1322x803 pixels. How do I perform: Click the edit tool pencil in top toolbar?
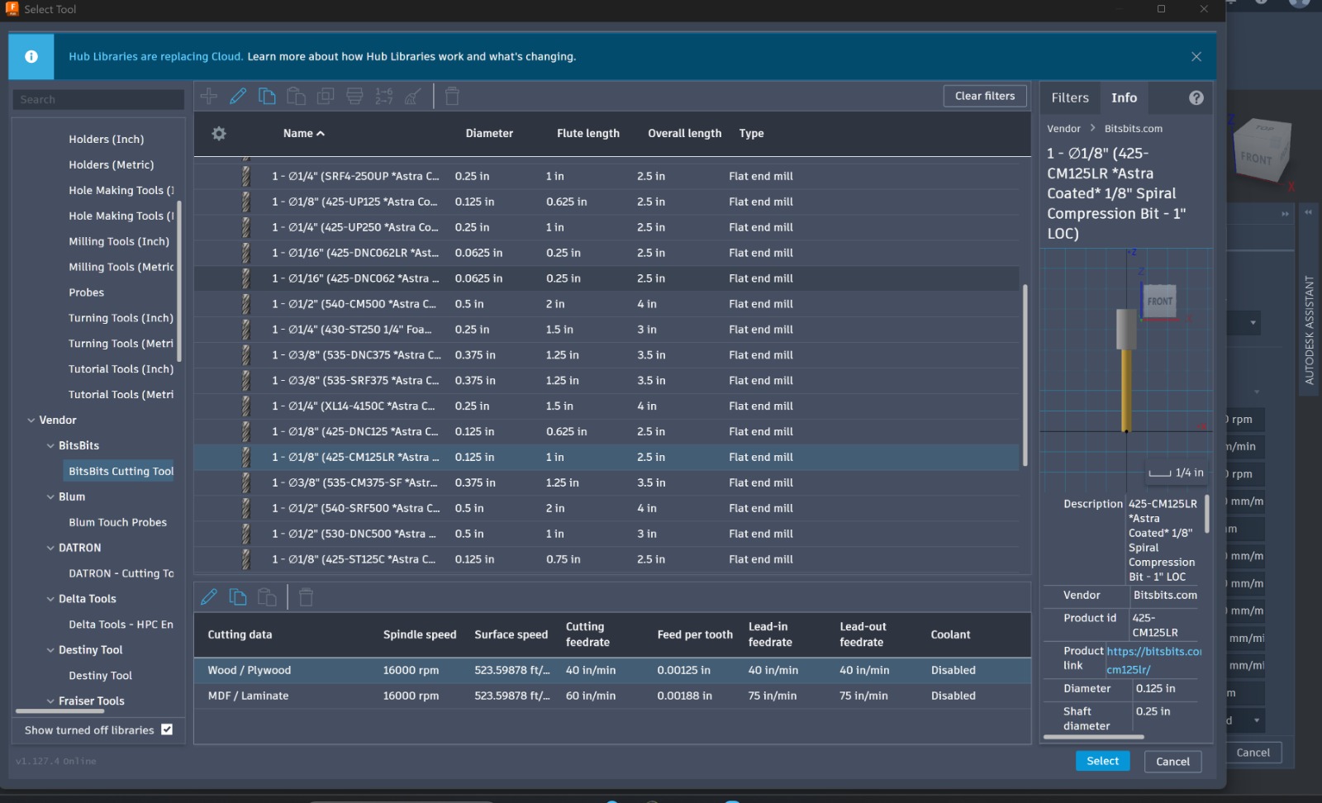coord(238,97)
